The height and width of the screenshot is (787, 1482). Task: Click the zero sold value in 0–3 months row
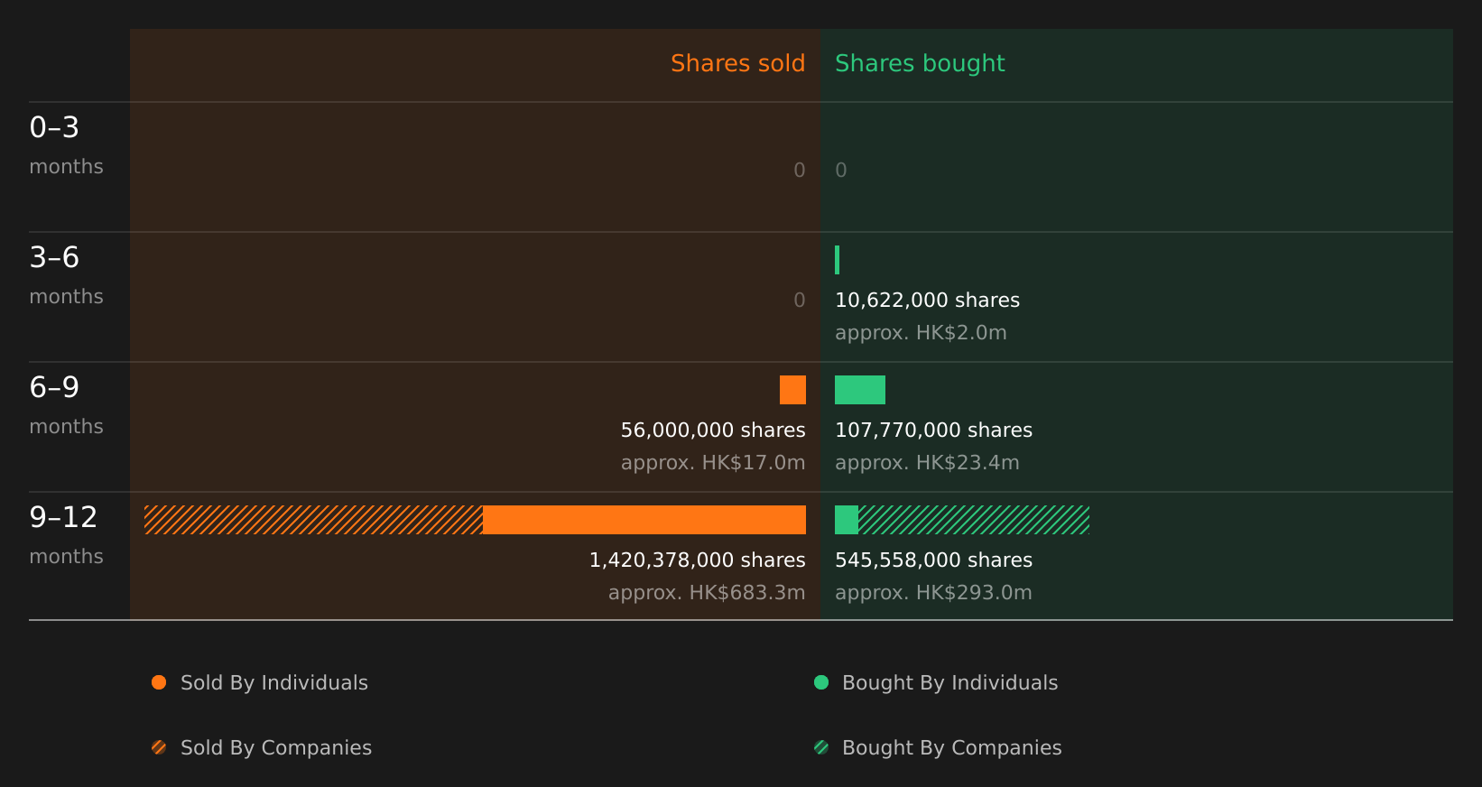[x=800, y=171]
